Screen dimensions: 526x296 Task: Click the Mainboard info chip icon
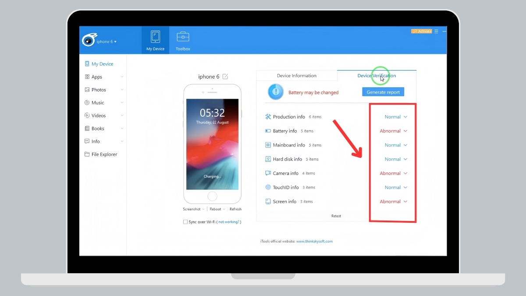pos(268,145)
